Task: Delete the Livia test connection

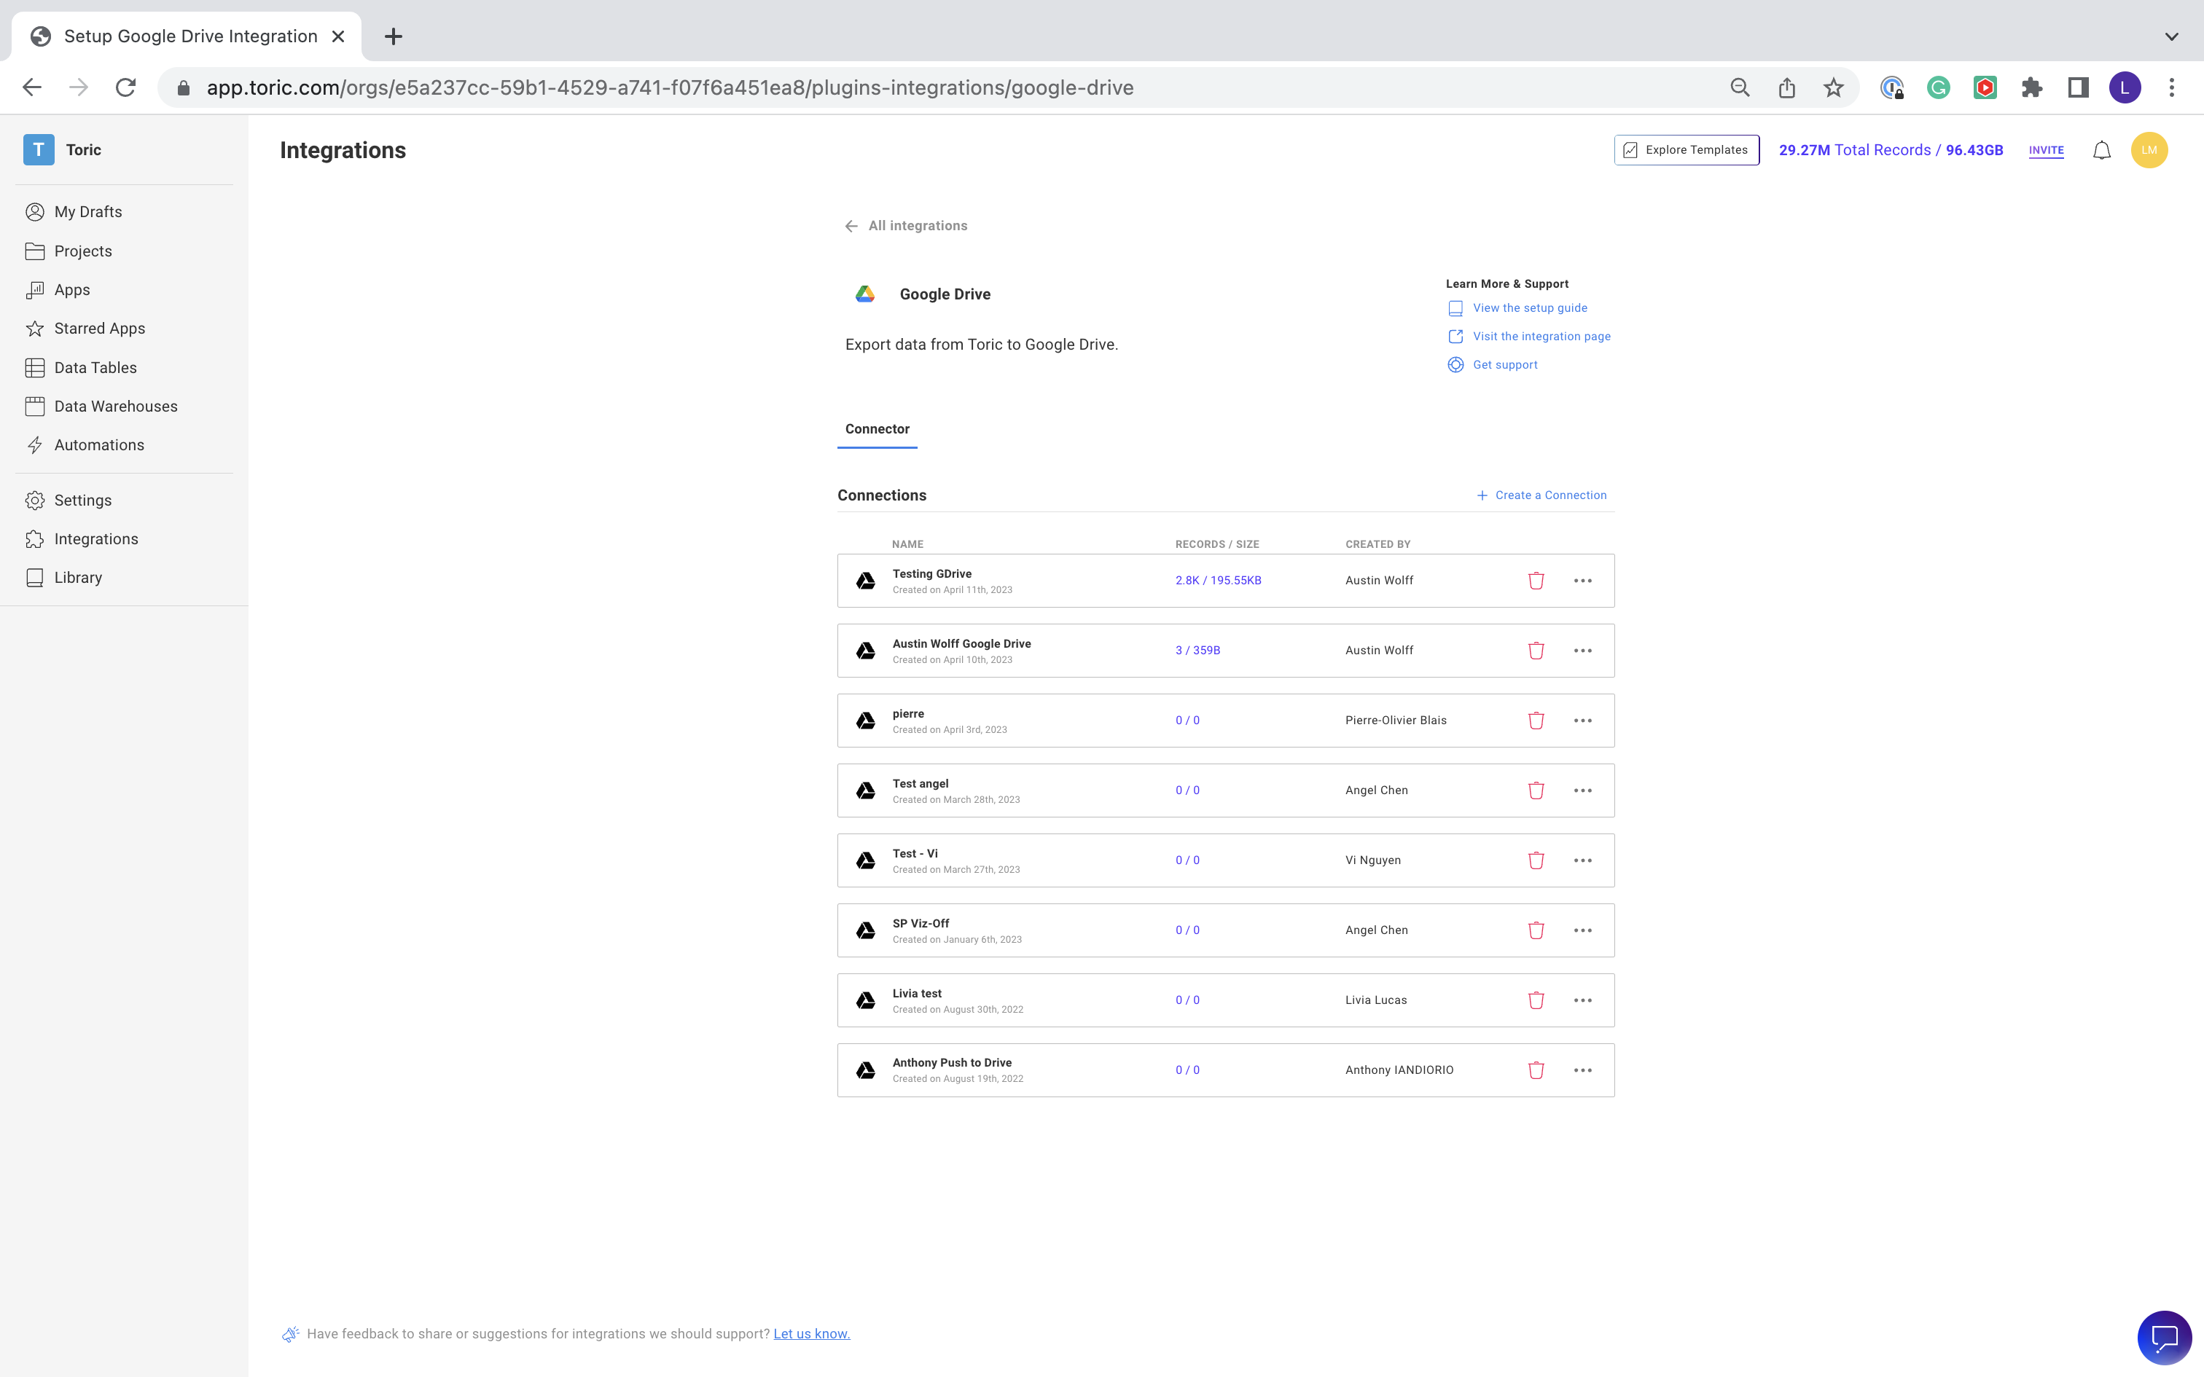Action: (1536, 1000)
